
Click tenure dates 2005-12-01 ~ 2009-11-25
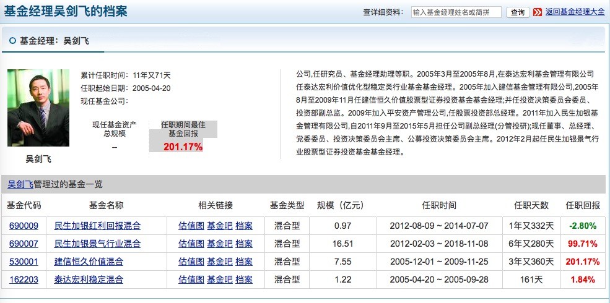click(439, 262)
